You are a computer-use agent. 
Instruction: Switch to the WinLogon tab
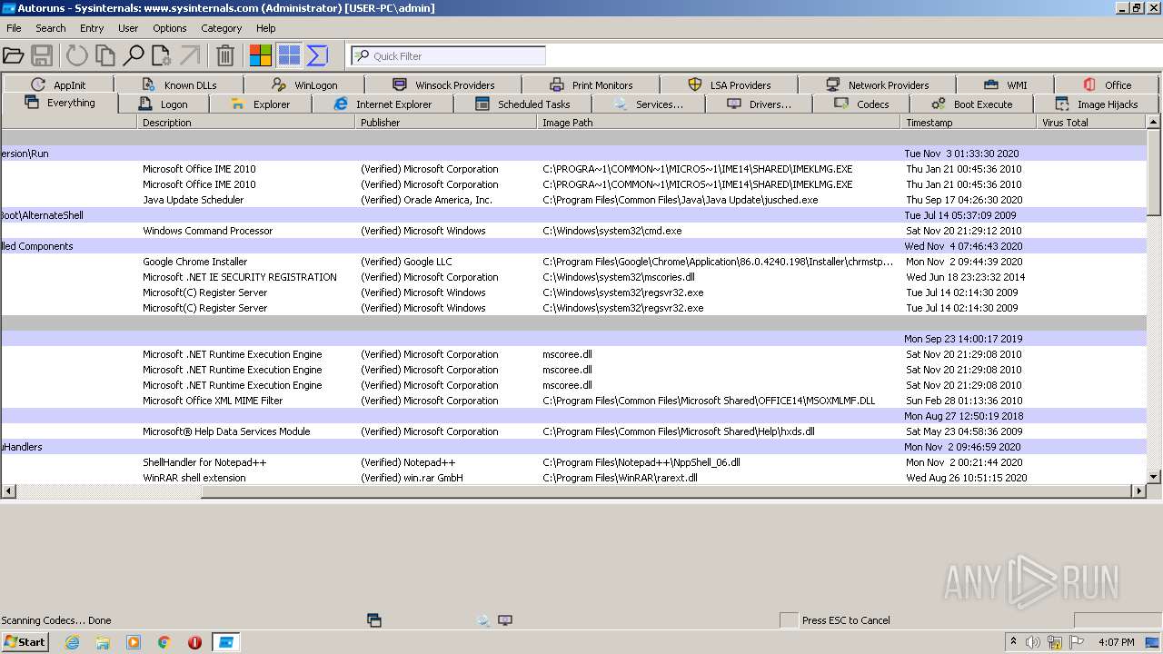304,84
